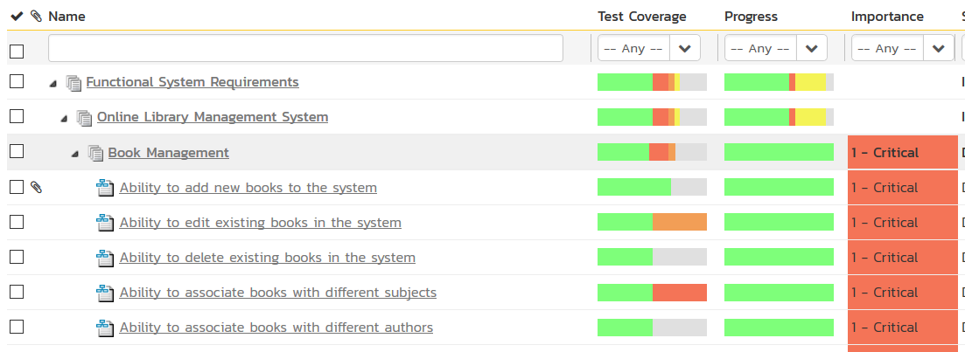Click the folder icon beside Functional System Requirements

(73, 82)
